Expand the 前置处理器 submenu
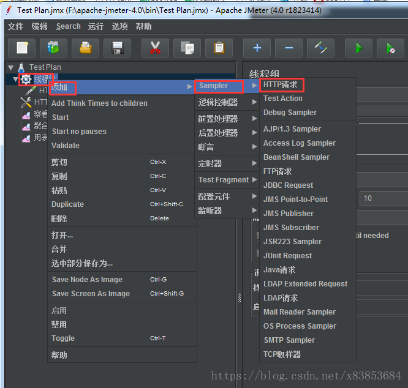The height and width of the screenshot is (388, 408). tap(227, 119)
